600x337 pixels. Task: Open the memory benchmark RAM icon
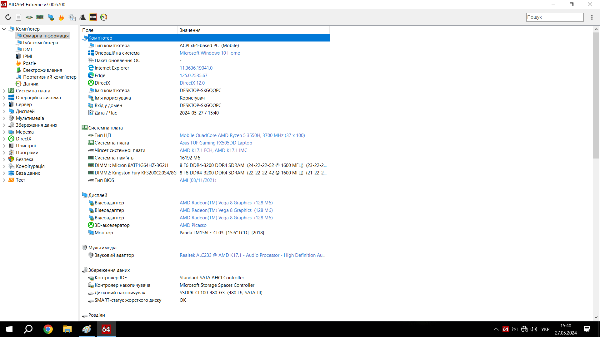click(40, 17)
